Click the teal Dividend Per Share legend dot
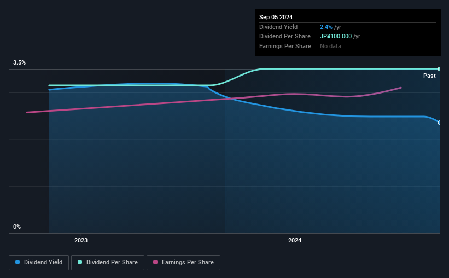Viewport: 449px width, 278px height. pos(80,262)
